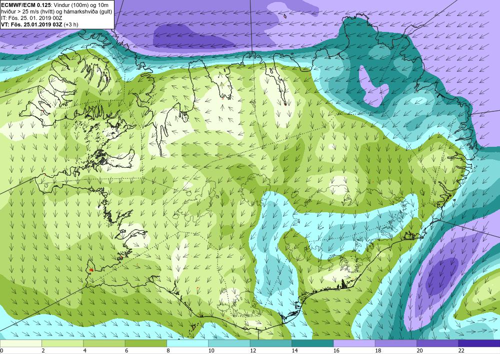The width and height of the screenshot is (500, 354).
Task: Click the legend scale label '10'
Action: tap(211, 351)
